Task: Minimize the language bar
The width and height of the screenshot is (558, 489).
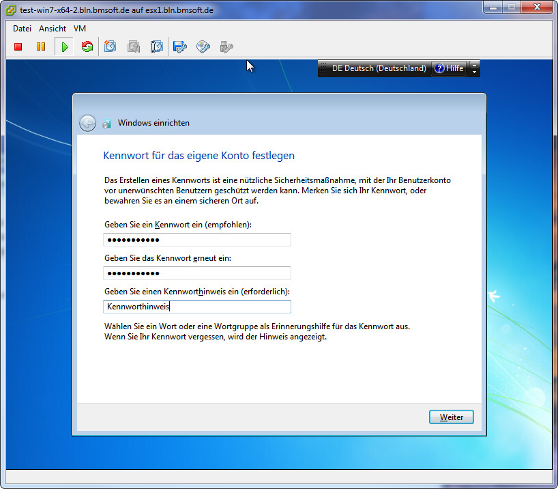Action: click(x=474, y=66)
